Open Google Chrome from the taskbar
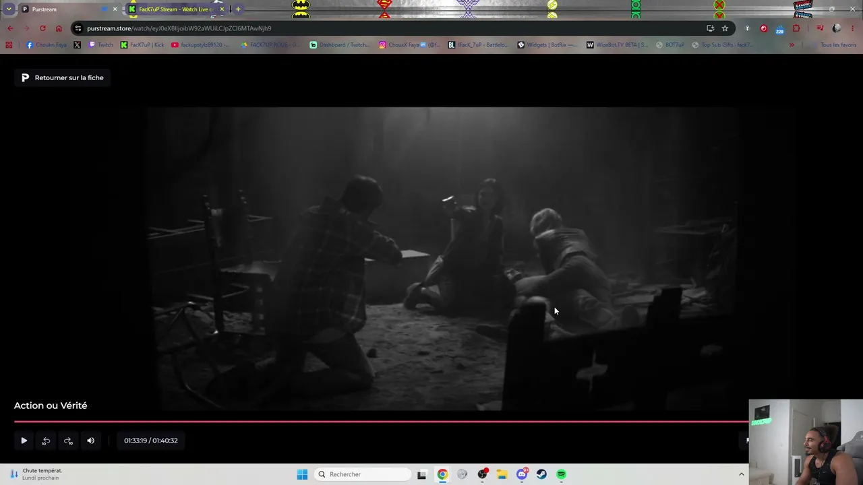The width and height of the screenshot is (863, 485). pyautogui.click(x=442, y=474)
